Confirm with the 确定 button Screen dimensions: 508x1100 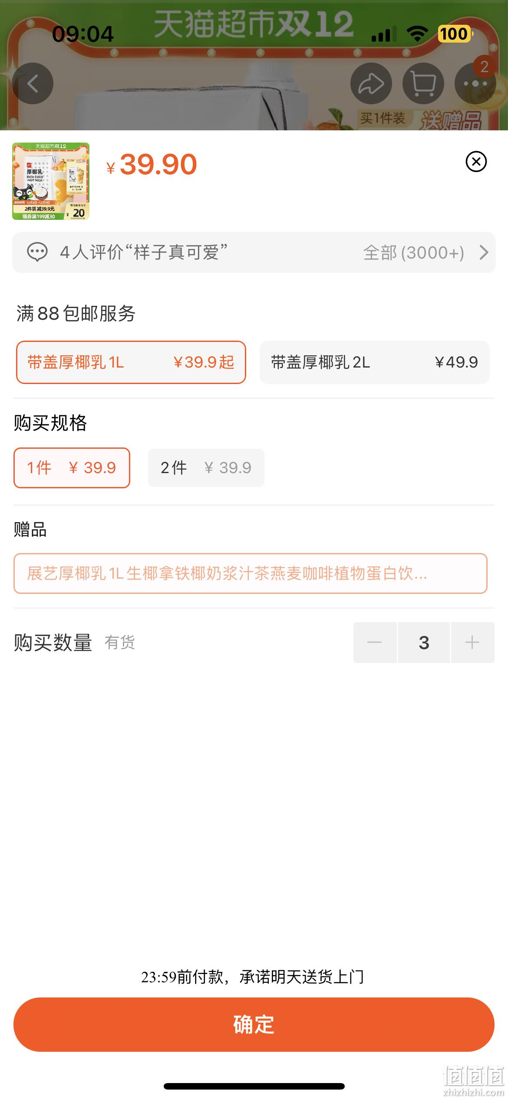[x=254, y=1024]
